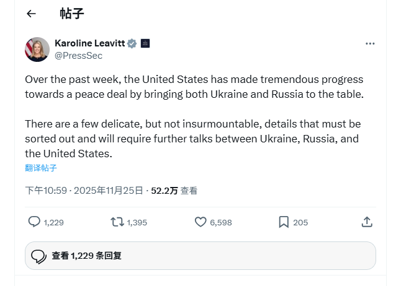The width and height of the screenshot is (401, 286).
Task: Repost this post with the retweet icon
Action: coord(117,222)
